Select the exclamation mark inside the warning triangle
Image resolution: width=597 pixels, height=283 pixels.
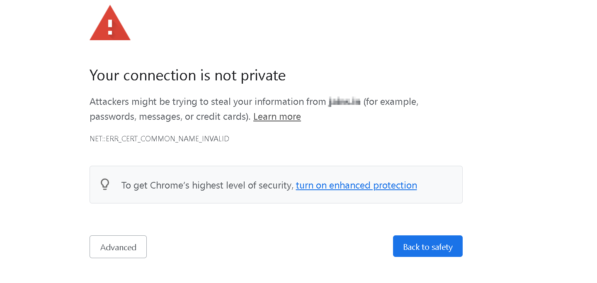pos(110,26)
